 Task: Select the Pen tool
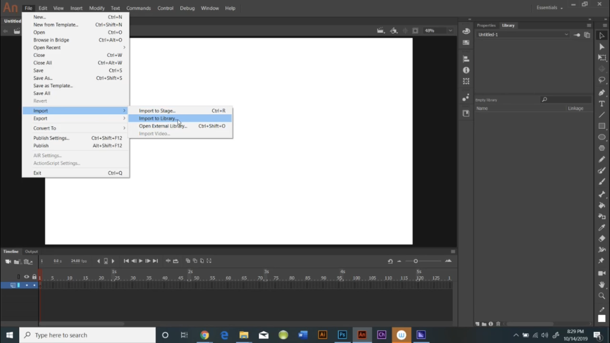[602, 92]
